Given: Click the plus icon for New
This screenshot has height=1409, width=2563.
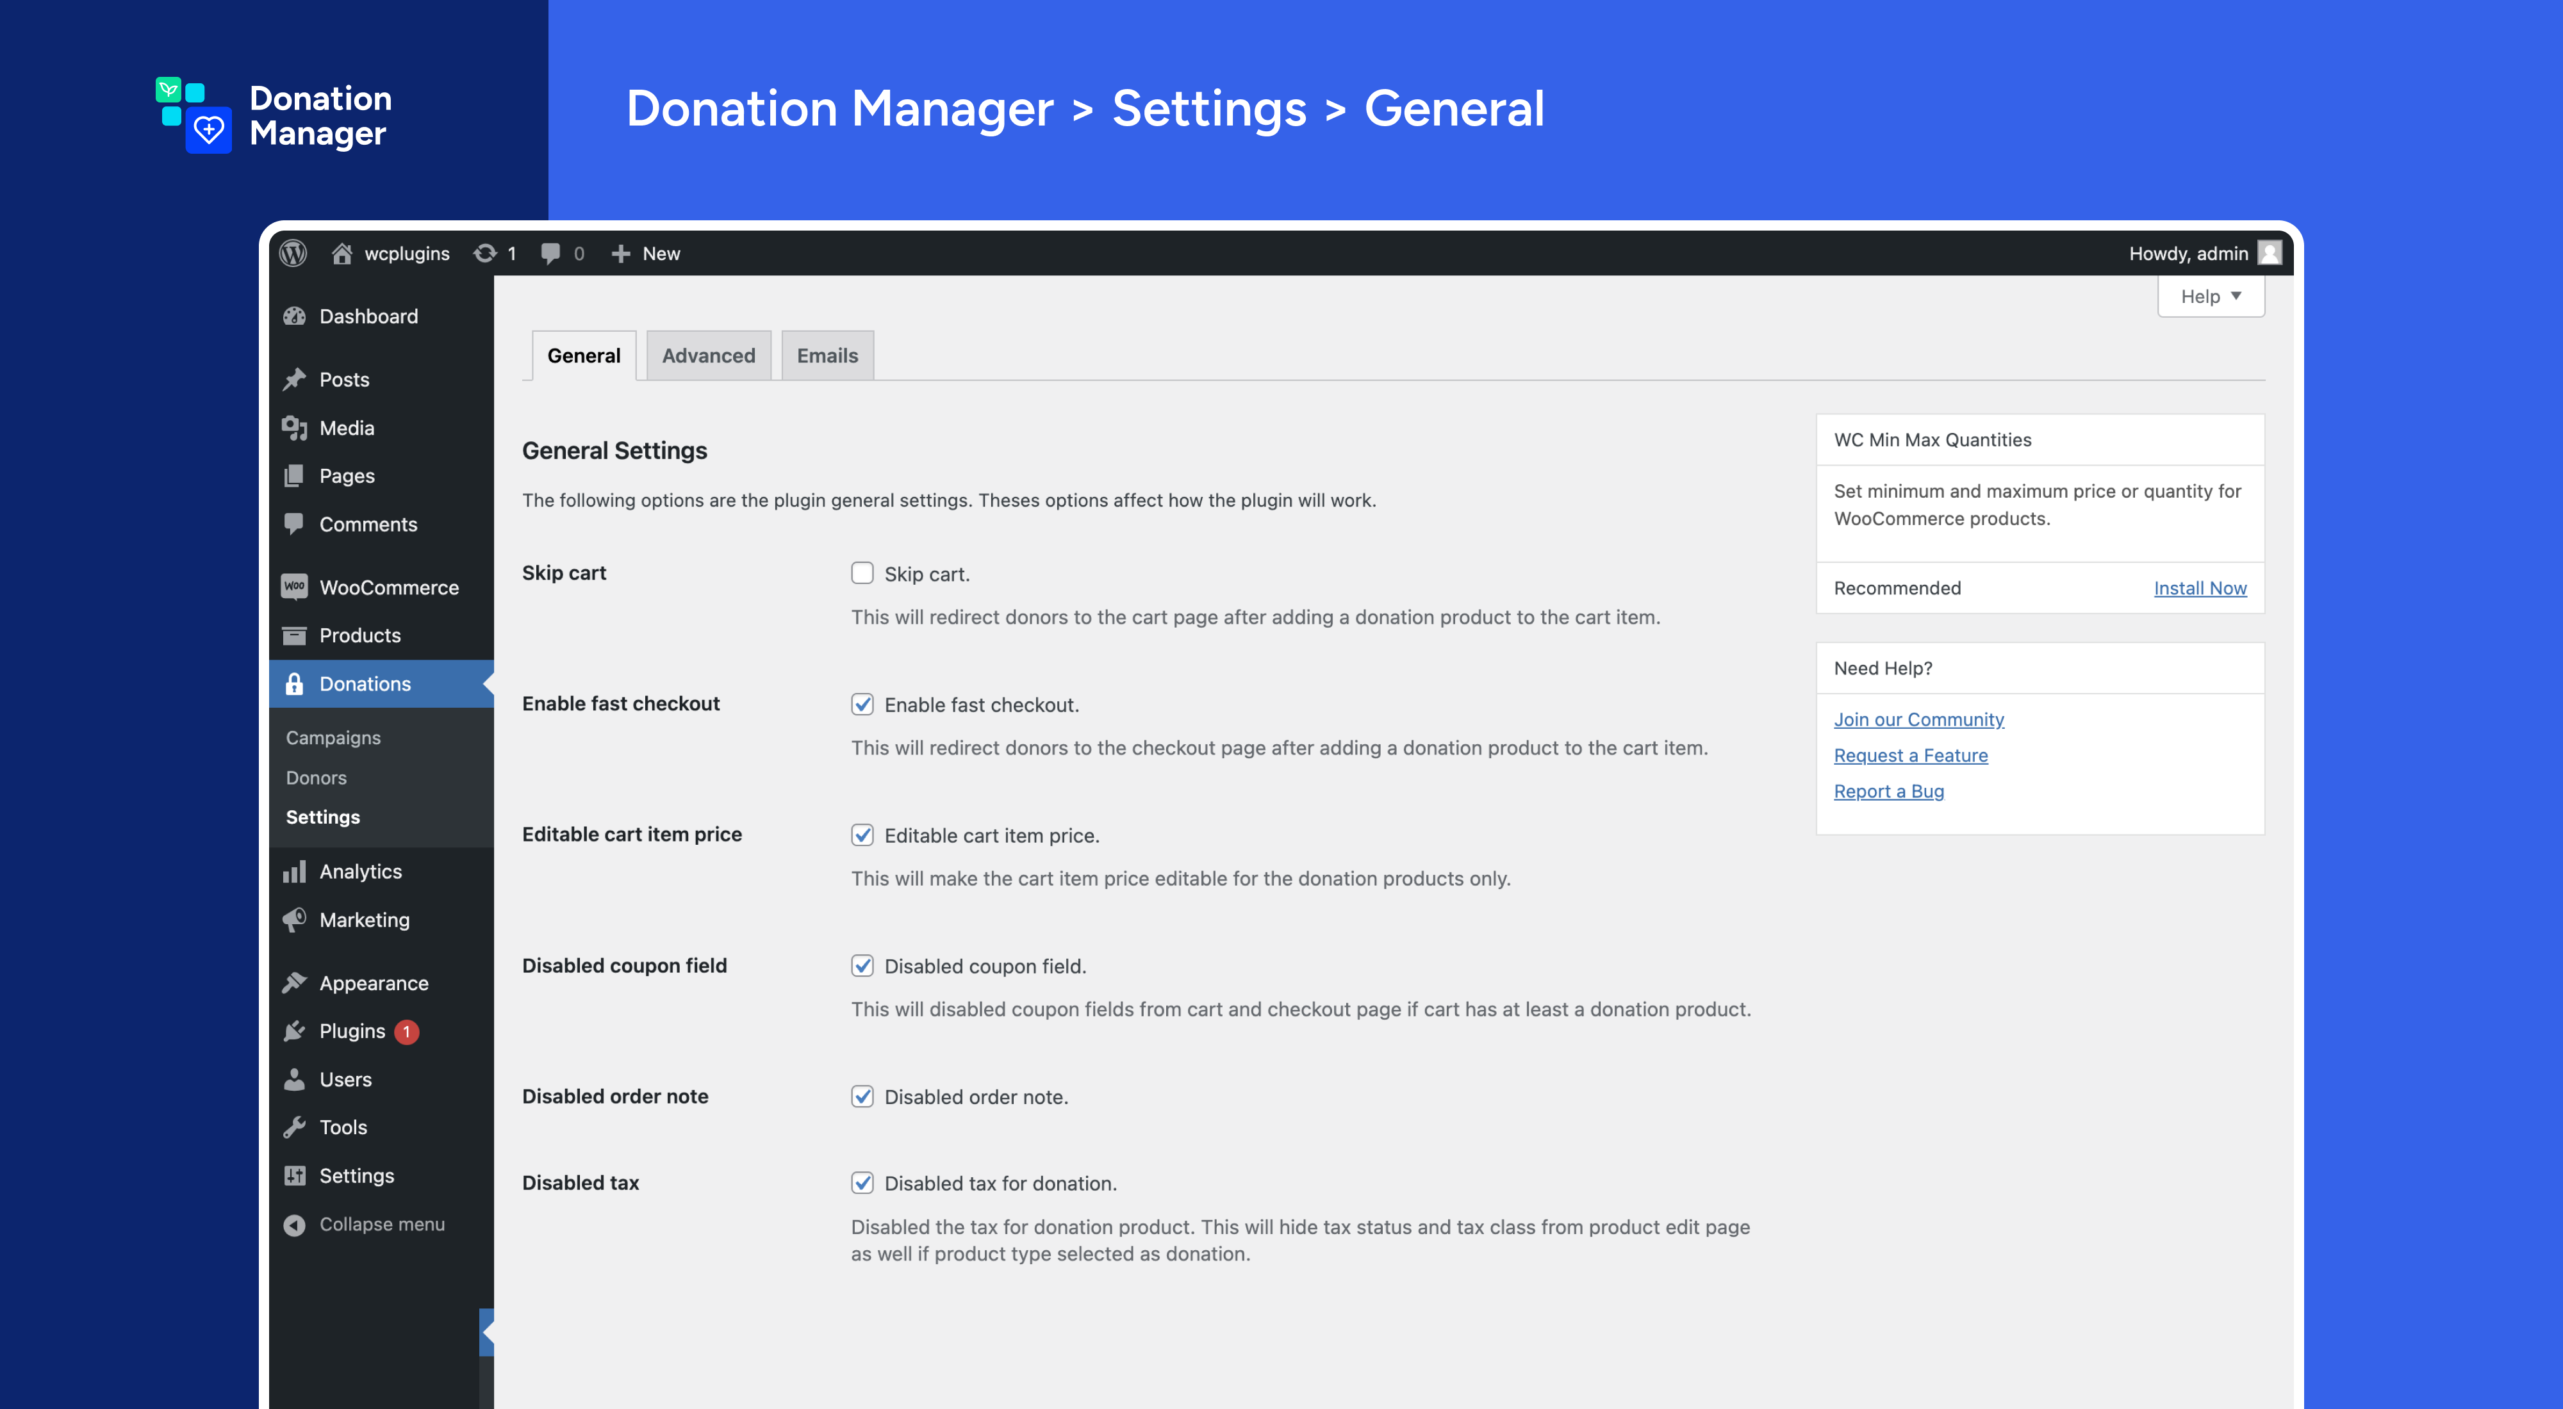Looking at the screenshot, I should click(620, 254).
